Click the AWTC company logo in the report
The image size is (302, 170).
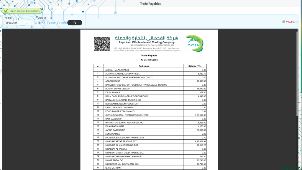click(194, 43)
